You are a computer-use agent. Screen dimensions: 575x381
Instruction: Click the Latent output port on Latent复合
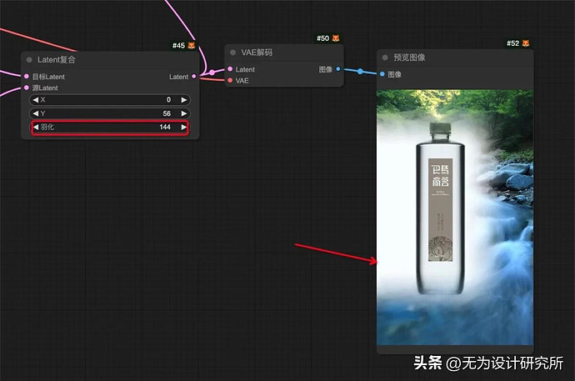tap(194, 77)
